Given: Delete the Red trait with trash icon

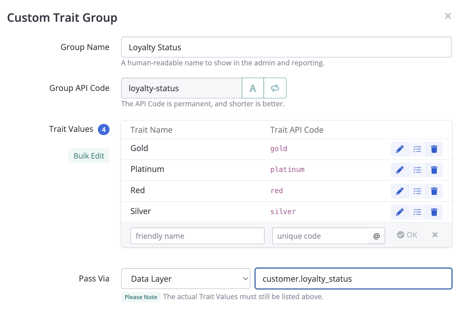Looking at the screenshot, I should 434,191.
